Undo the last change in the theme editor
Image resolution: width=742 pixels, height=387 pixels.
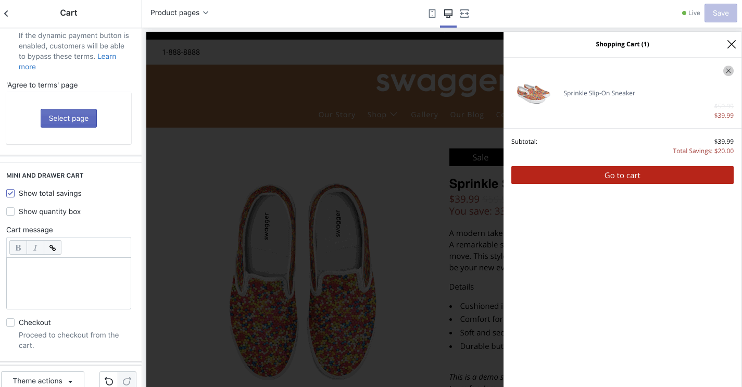point(109,381)
